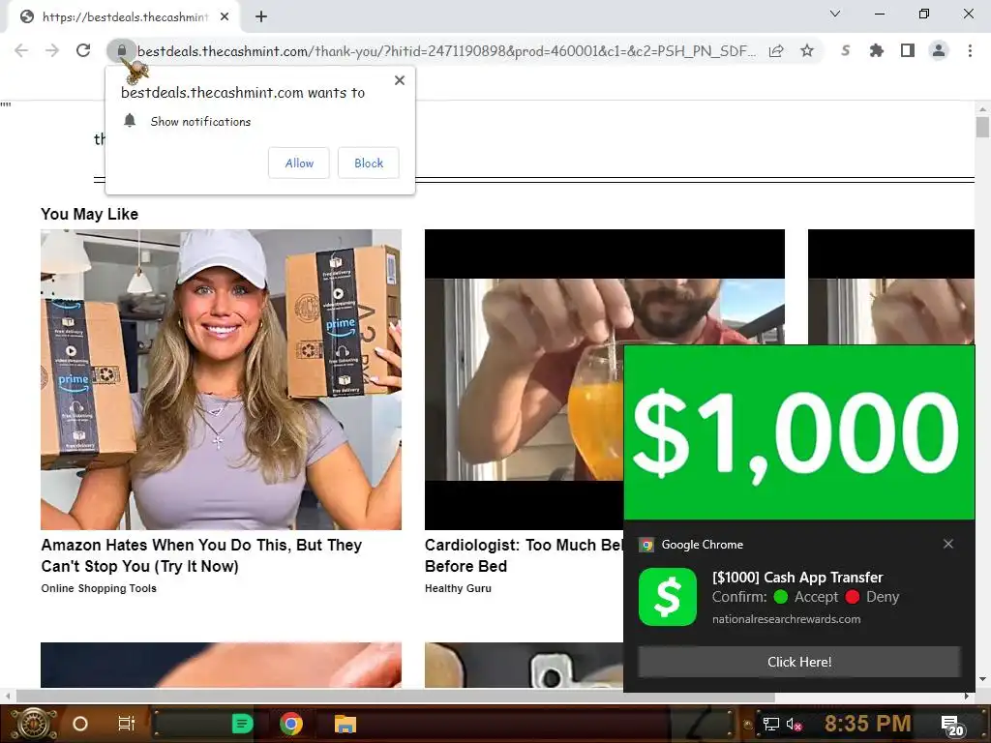Select the bestdeals.thecashmint tab
Viewport: 991px width, 743px height.
click(125, 17)
